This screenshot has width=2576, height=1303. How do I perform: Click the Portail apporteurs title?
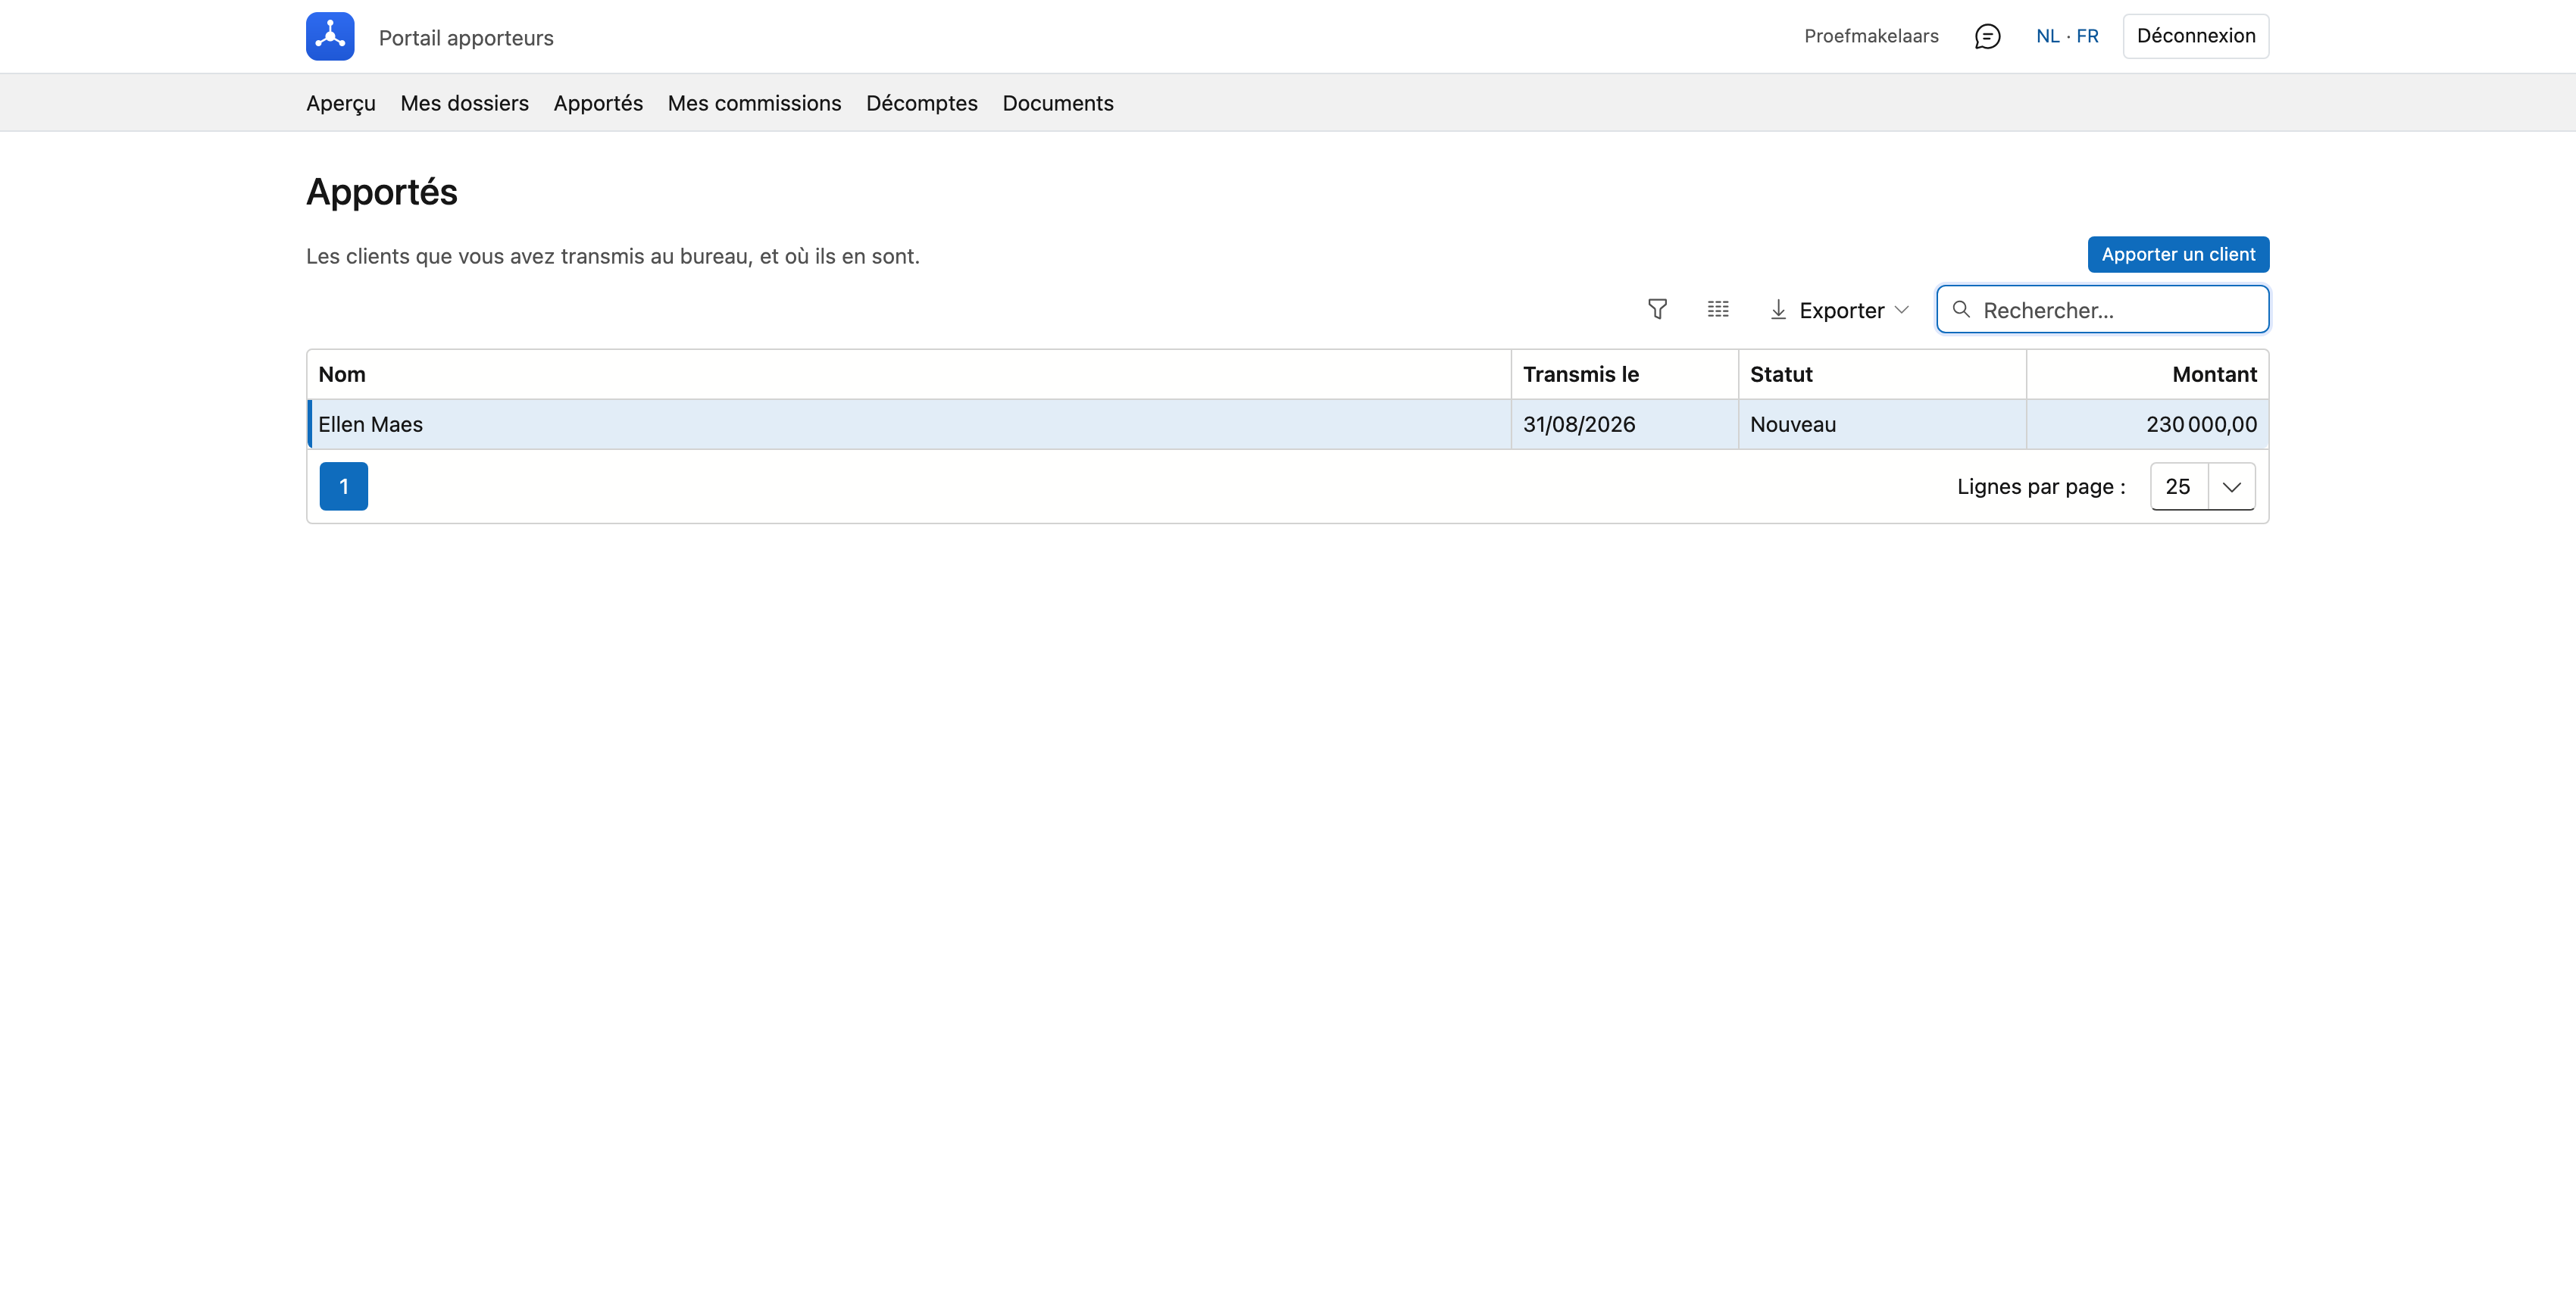[466, 38]
